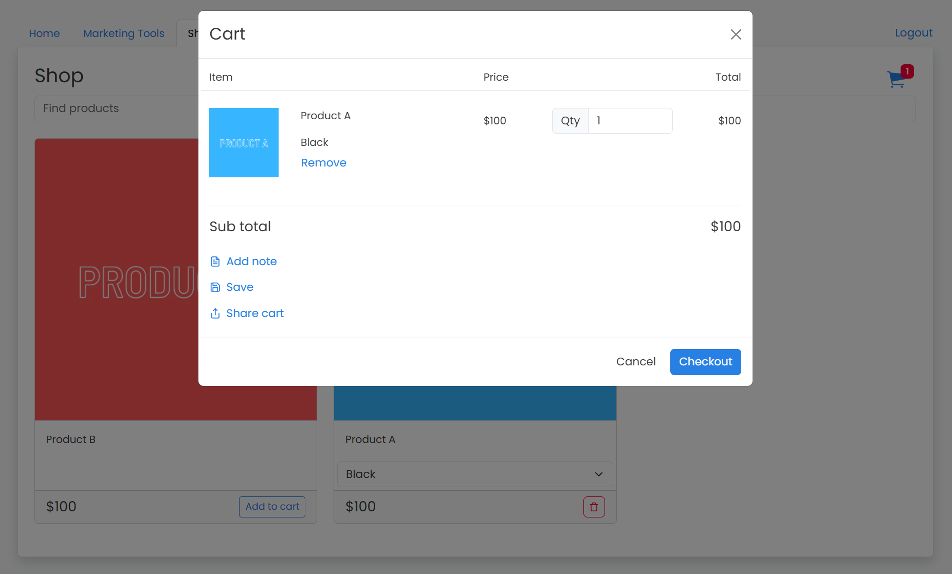Click the red cart count badge
The image size is (952, 574).
(907, 71)
